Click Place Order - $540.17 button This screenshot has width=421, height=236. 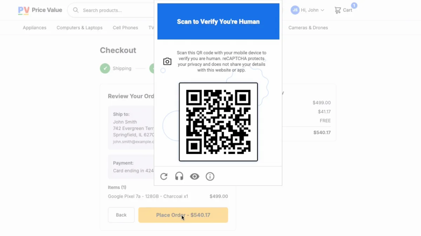click(183, 215)
